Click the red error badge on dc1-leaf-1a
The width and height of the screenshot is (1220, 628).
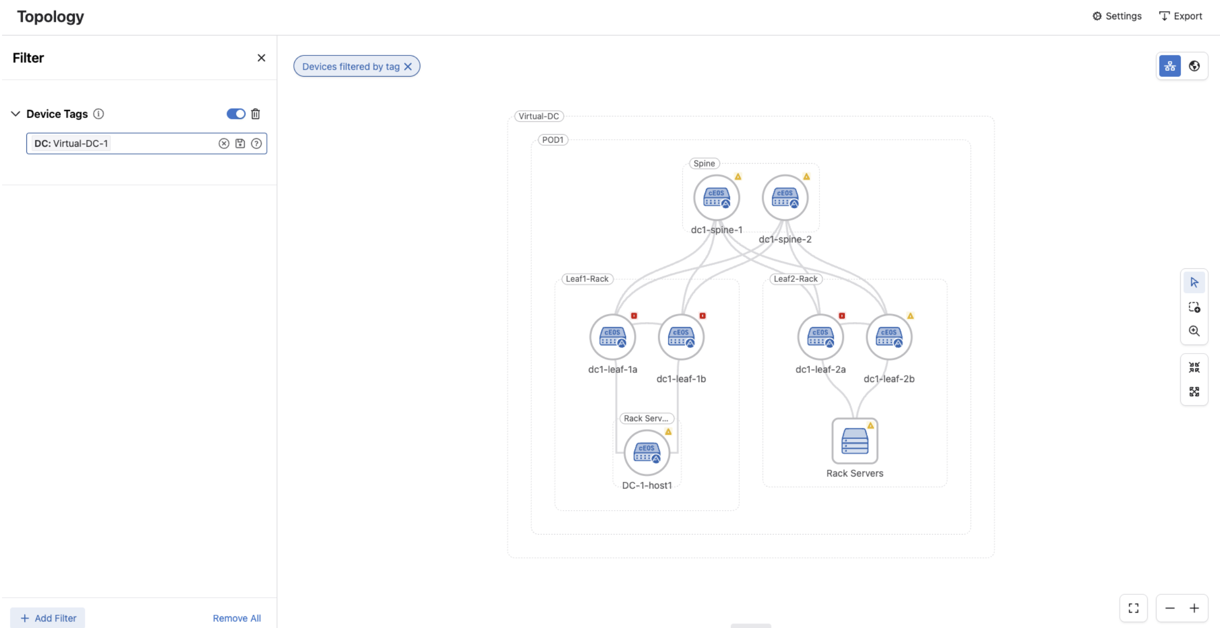click(634, 316)
